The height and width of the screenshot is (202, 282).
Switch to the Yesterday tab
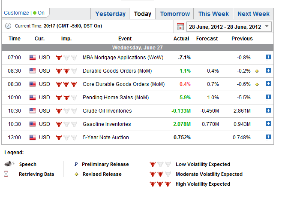pyautogui.click(x=110, y=14)
